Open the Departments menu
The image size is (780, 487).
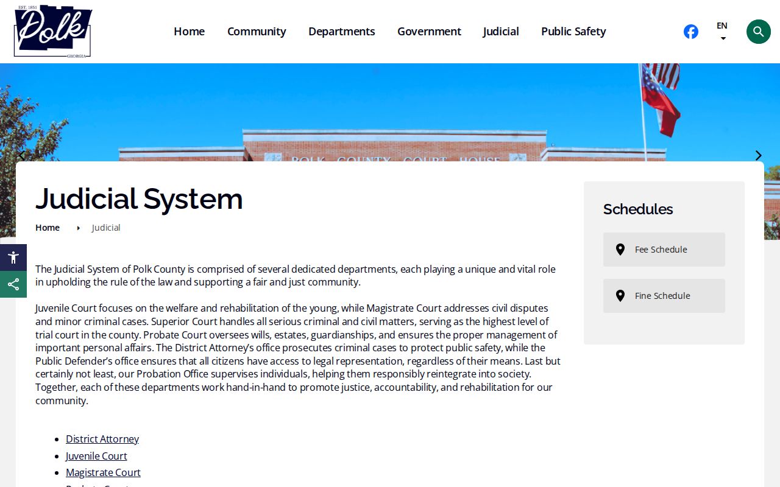[342, 32]
